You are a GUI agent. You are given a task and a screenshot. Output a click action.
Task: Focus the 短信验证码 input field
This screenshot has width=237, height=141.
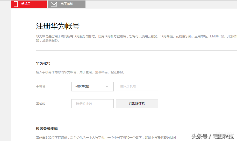click(x=92, y=104)
